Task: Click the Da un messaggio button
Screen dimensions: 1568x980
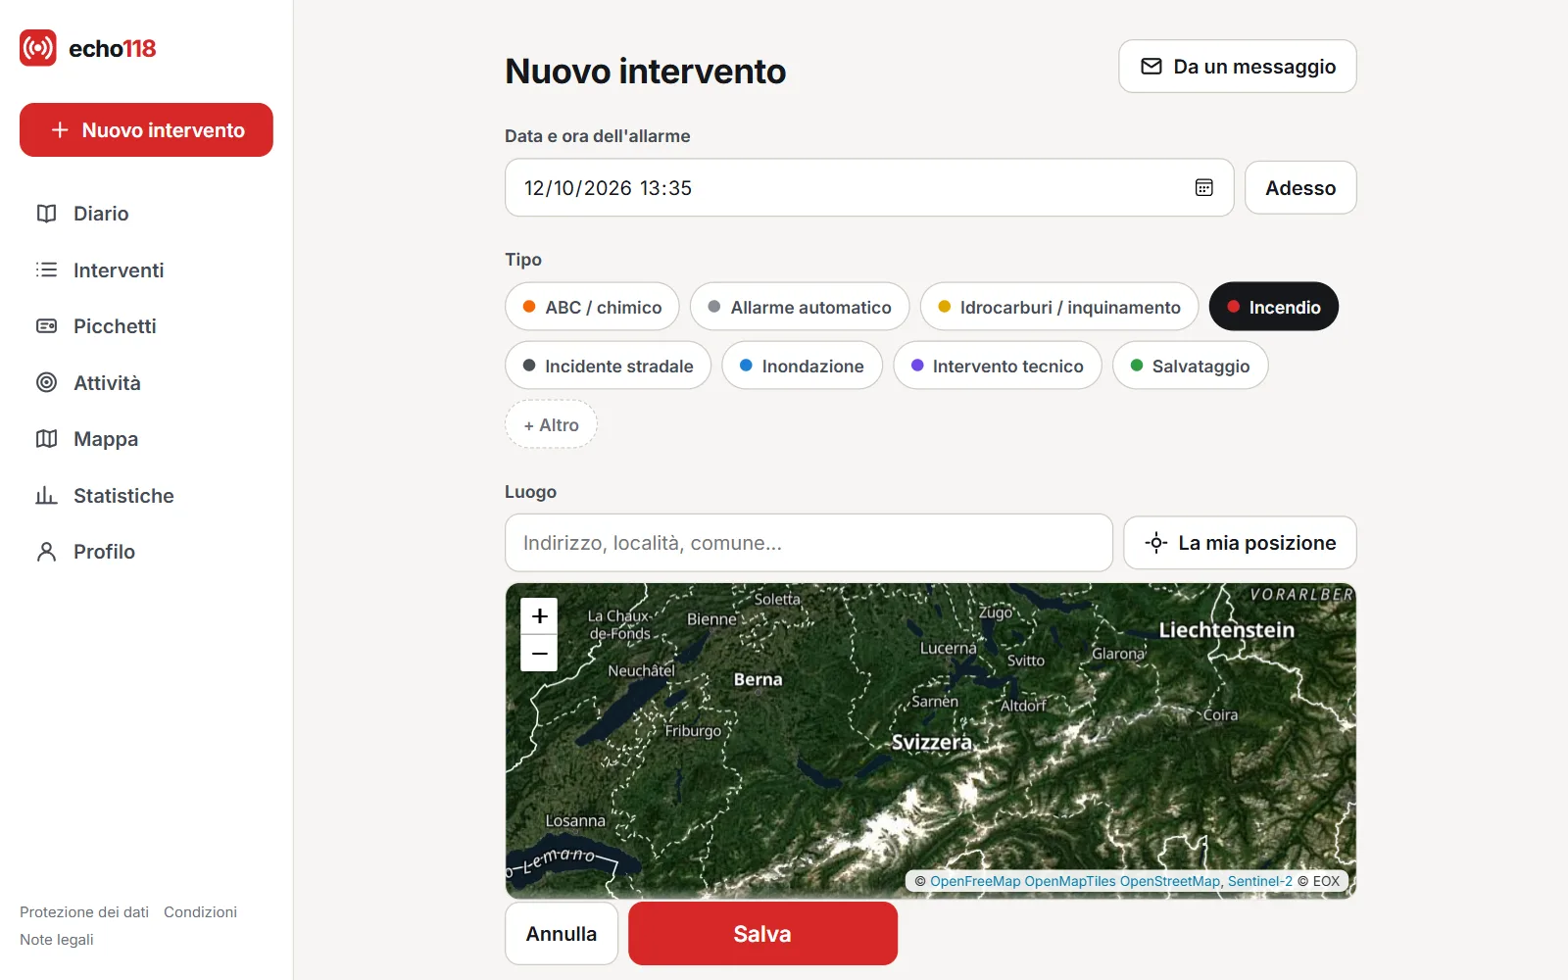Action: pyautogui.click(x=1238, y=67)
